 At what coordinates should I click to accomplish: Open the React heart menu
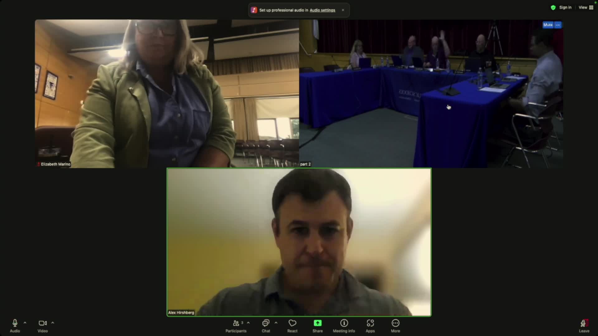point(292,323)
